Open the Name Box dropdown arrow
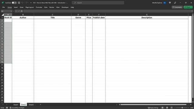194x109 pixels. tap(11, 11)
